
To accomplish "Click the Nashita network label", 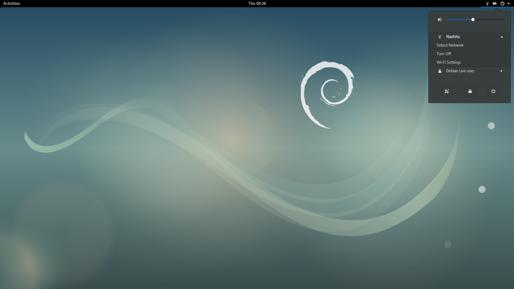I will coord(453,37).
